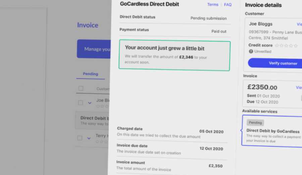302x175 pixels.
Task: Click the star rating under Terry's row
Action: tap(102, 142)
